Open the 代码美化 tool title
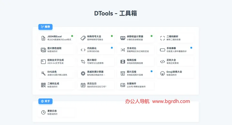The width and height of the screenshot is (232, 125). 92,48
